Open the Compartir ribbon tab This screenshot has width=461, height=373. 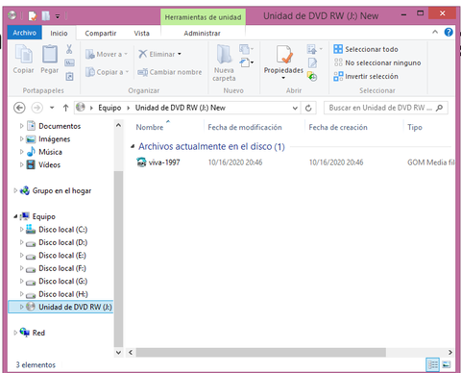[x=101, y=34]
